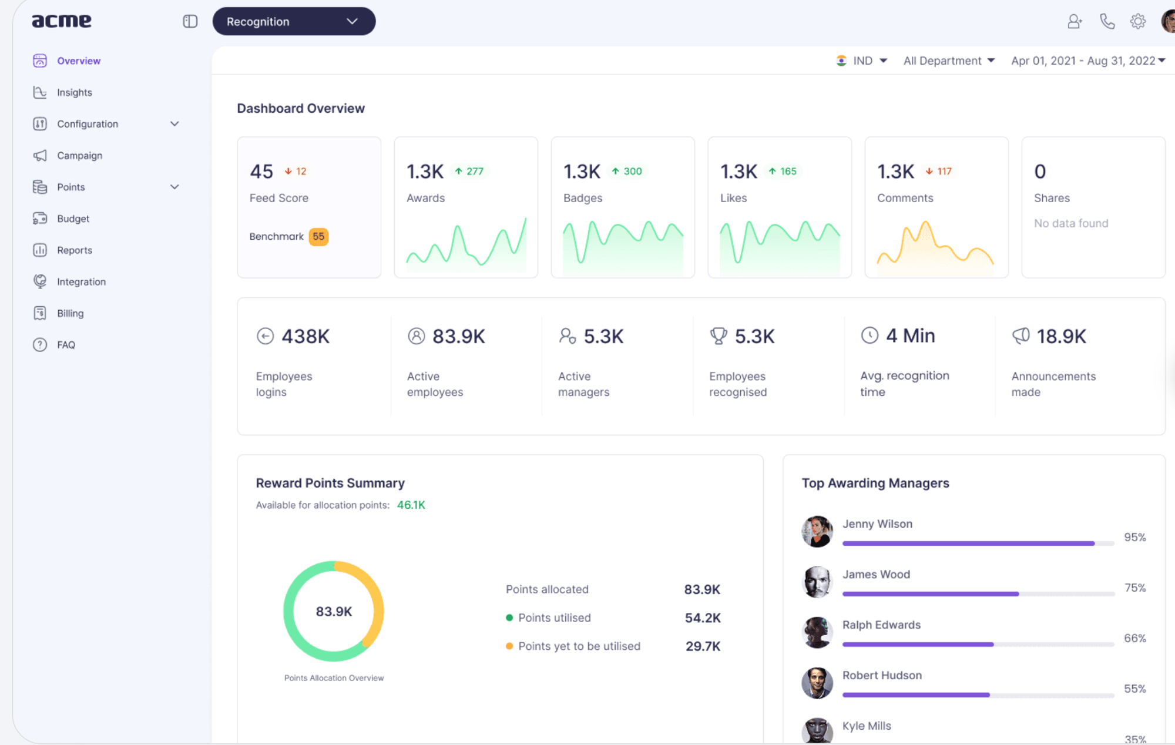The height and width of the screenshot is (745, 1175).
Task: Click the Overview sidebar icon
Action: click(40, 61)
